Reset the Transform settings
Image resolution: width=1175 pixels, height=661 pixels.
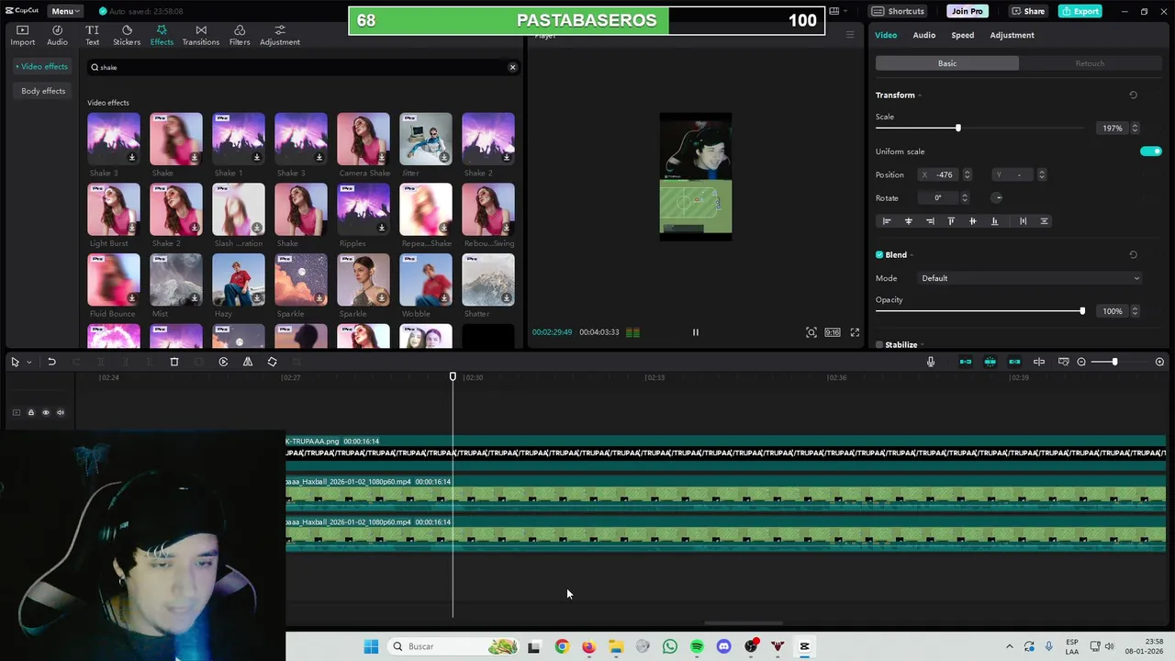click(1133, 95)
